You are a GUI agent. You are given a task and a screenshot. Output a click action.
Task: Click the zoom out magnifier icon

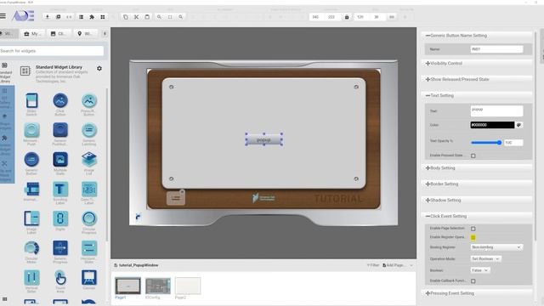(181, 17)
